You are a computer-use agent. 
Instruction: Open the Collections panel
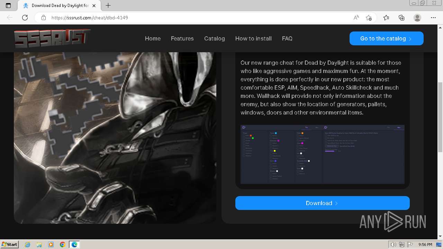pos(401,18)
